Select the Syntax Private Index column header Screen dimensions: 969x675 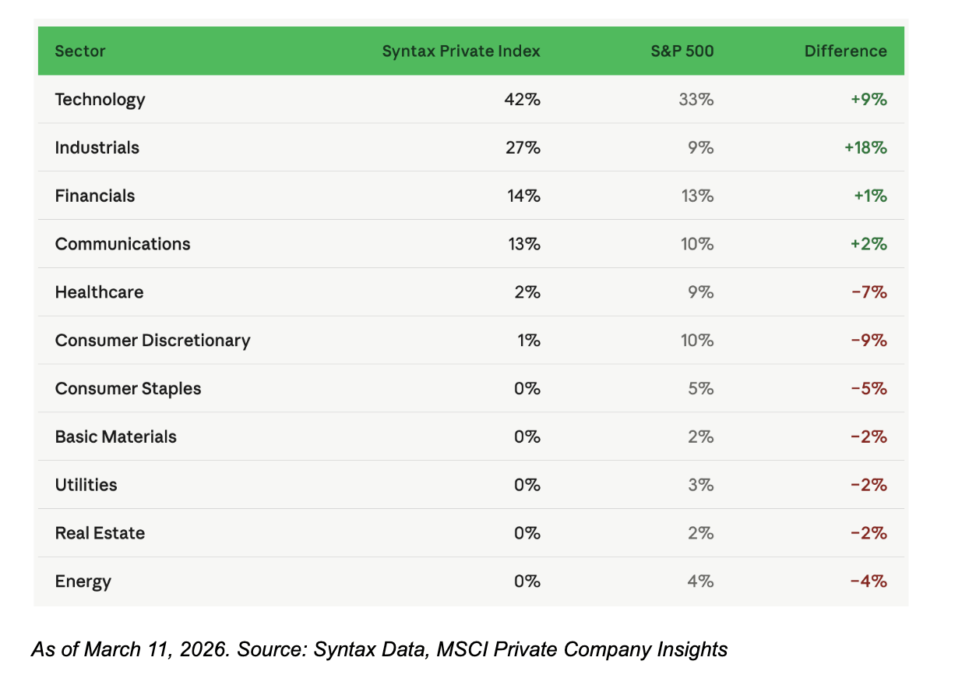point(461,51)
